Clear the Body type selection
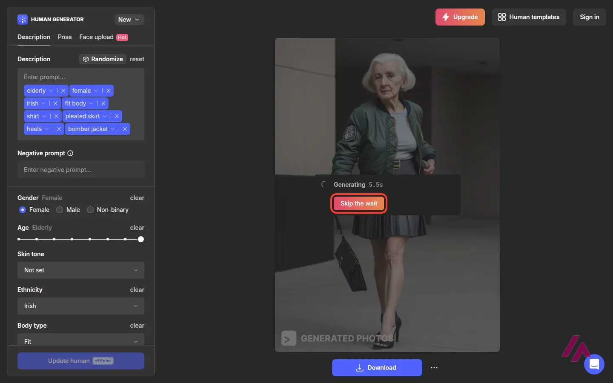Screen dimensions: 613x383 pos(137,326)
